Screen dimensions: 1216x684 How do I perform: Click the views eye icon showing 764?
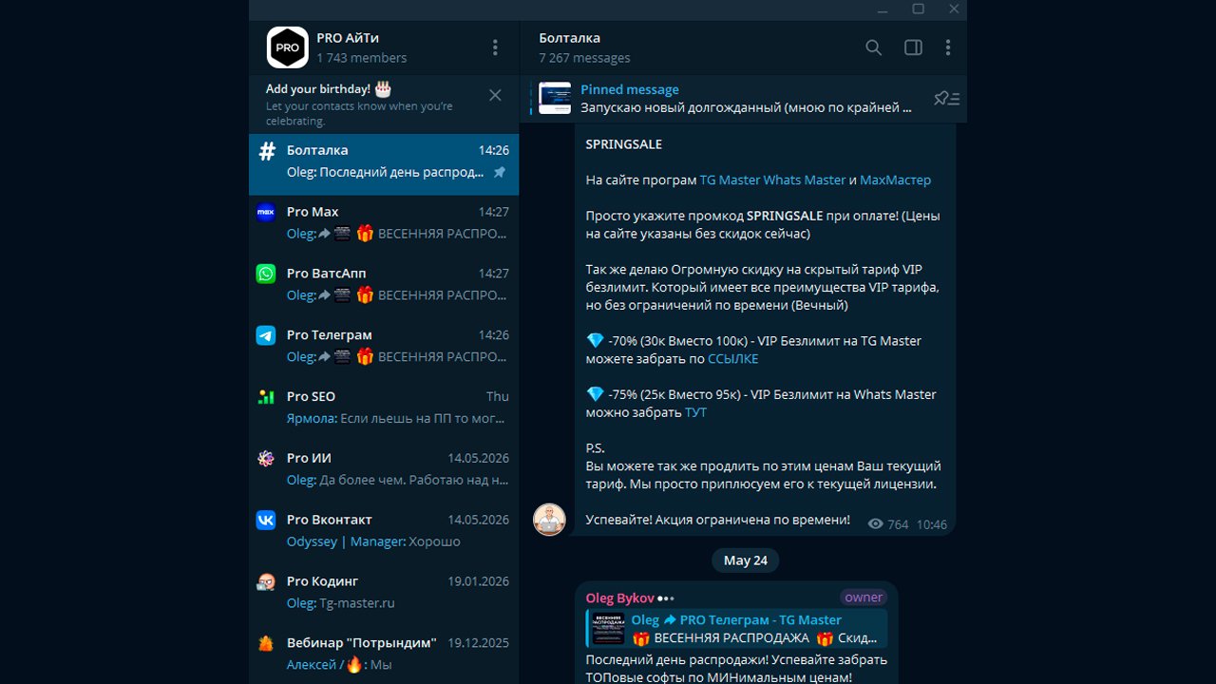876,524
